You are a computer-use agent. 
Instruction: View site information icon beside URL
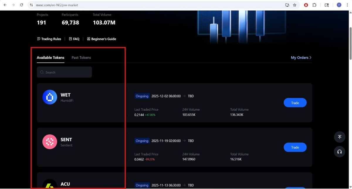[x=32, y=5]
